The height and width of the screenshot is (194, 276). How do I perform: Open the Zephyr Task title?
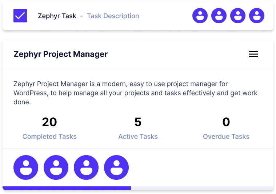(57, 16)
